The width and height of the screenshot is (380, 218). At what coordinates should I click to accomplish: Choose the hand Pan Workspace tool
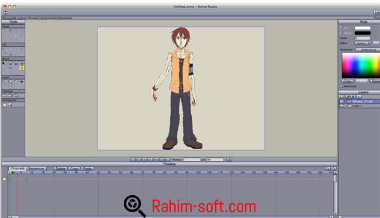4,105
